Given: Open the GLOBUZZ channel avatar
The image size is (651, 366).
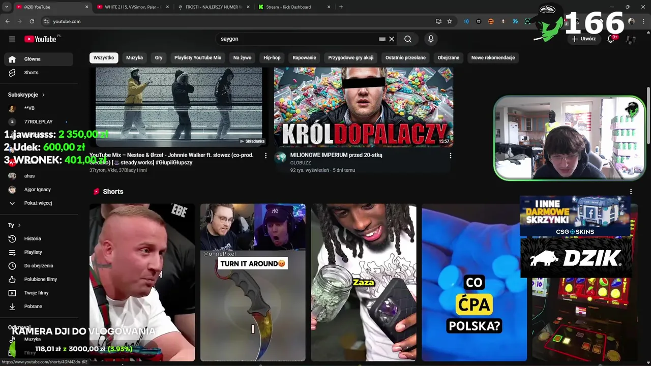Looking at the screenshot, I should click(x=280, y=157).
